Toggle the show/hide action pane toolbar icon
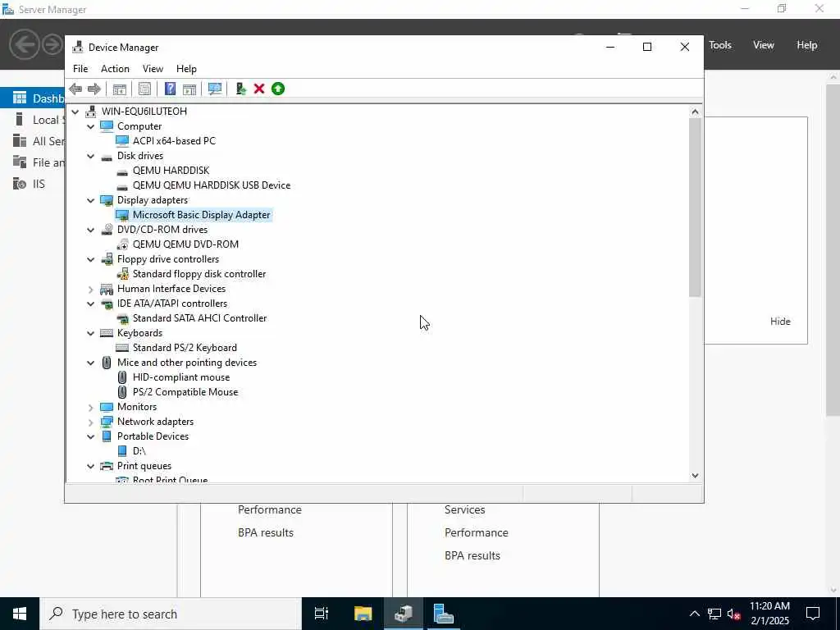Viewport: 840px width, 630px height. click(189, 89)
